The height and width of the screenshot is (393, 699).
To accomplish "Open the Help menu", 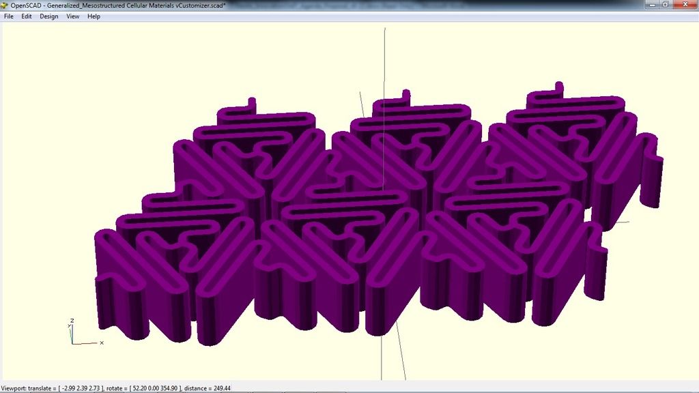I will (x=94, y=16).
